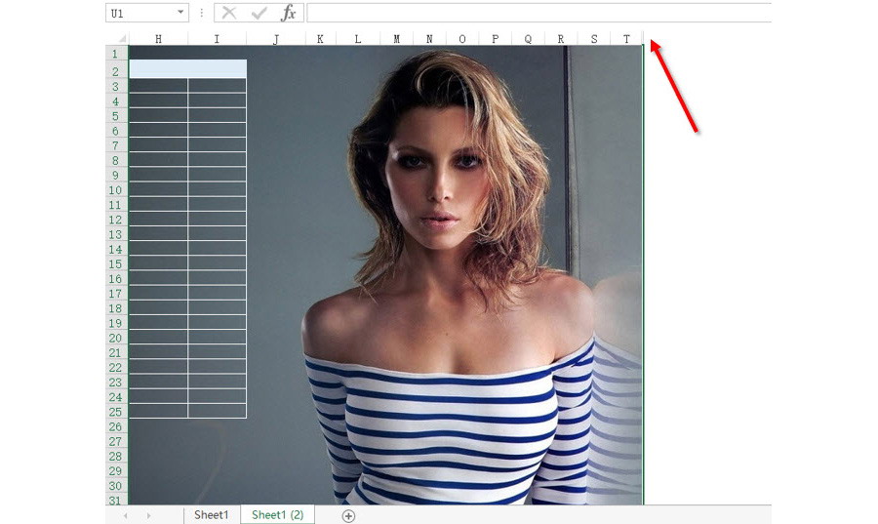Screen dimensions: 878x524
Task: Click cell I25 in the table
Action: click(218, 411)
